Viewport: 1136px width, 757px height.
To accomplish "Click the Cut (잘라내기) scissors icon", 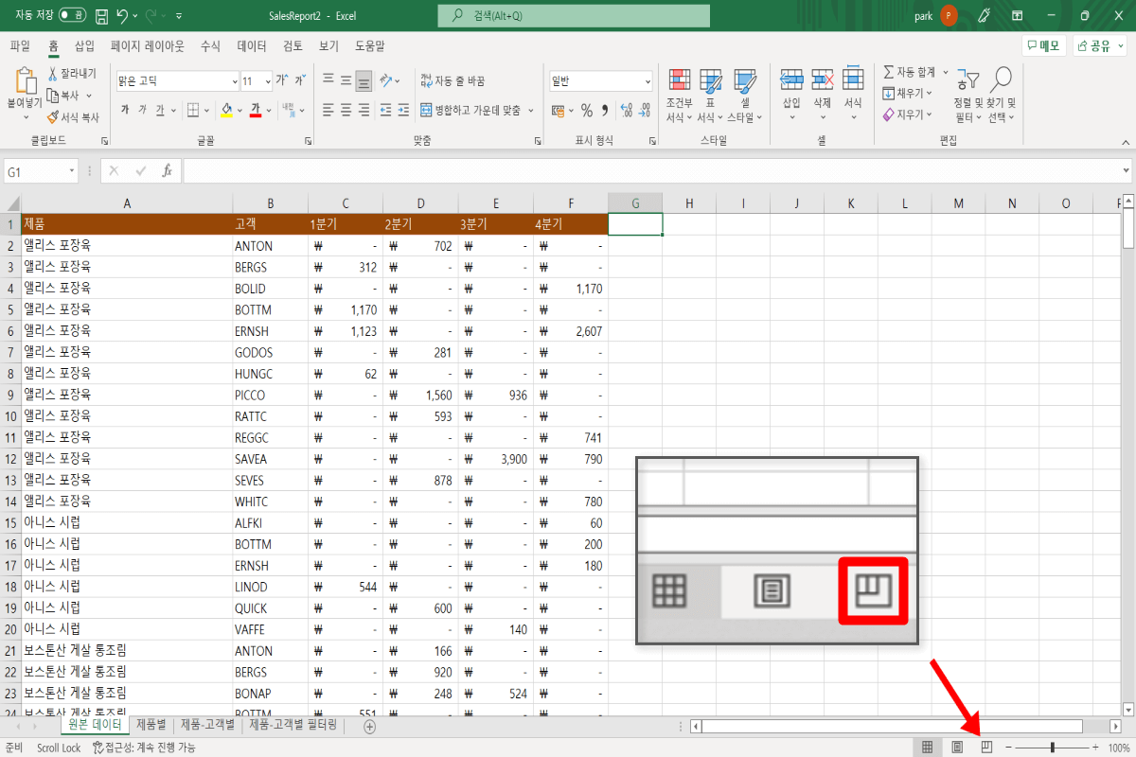I will (x=53, y=73).
